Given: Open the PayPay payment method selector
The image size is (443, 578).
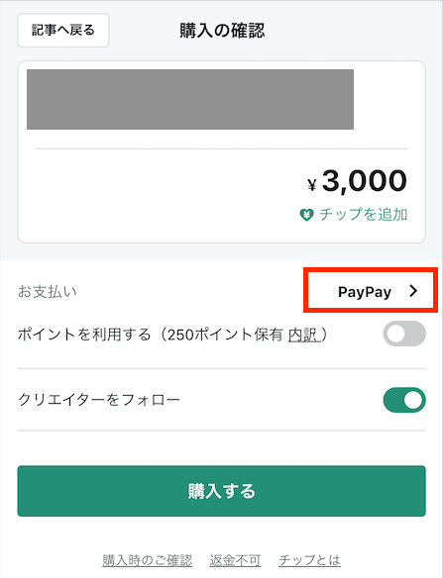Looking at the screenshot, I should pyautogui.click(x=371, y=290).
